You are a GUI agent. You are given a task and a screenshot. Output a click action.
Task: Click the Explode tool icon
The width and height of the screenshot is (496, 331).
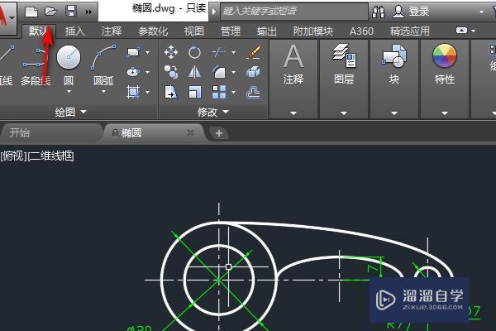[x=253, y=72]
